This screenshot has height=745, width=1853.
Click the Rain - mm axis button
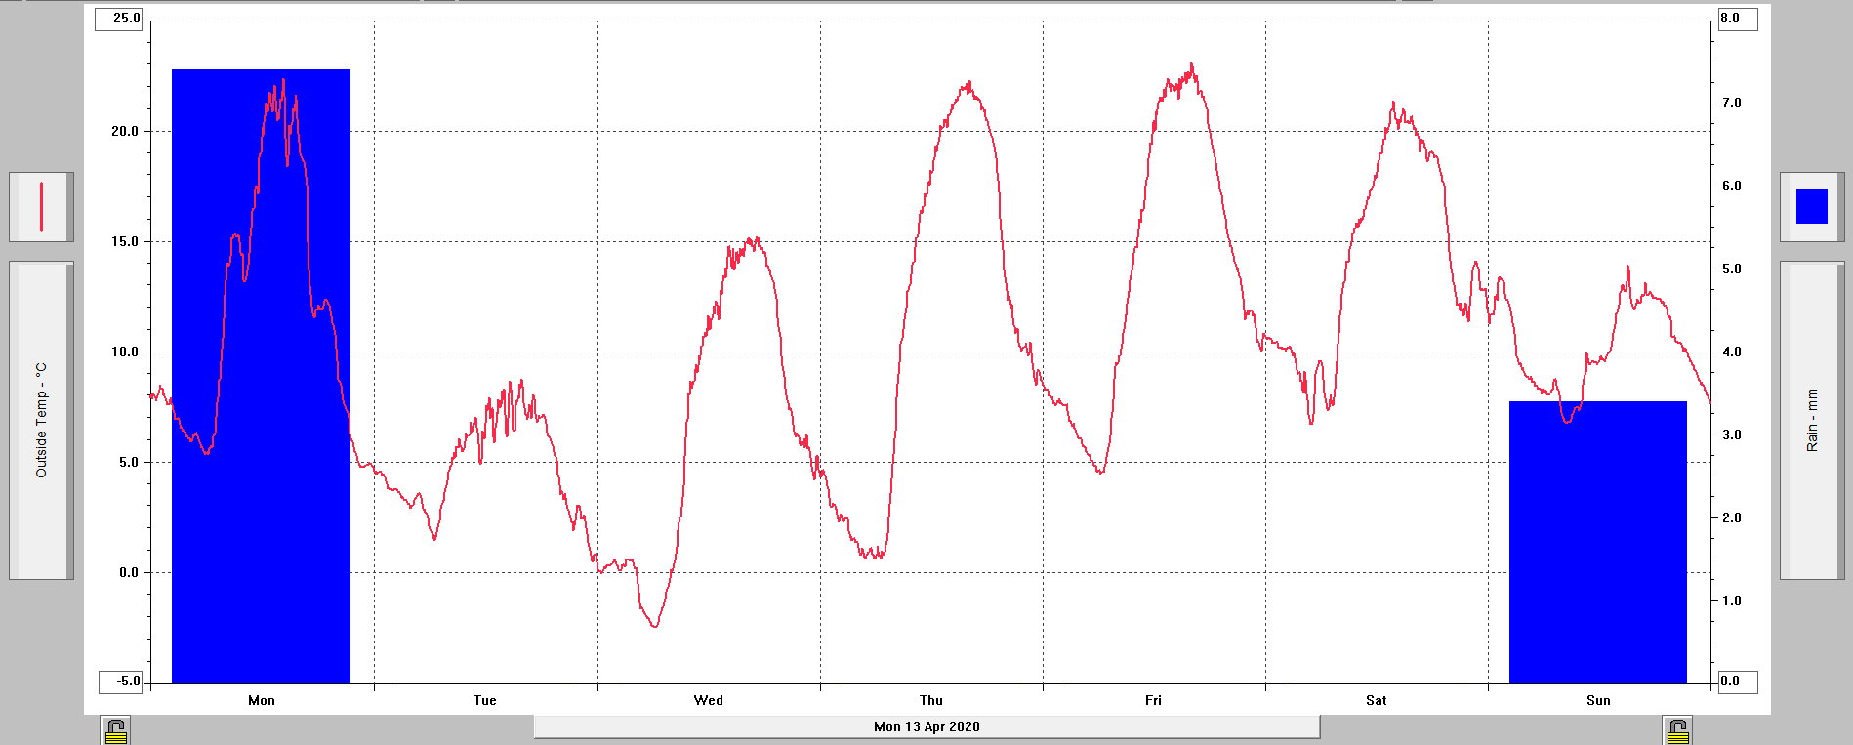point(1812,420)
